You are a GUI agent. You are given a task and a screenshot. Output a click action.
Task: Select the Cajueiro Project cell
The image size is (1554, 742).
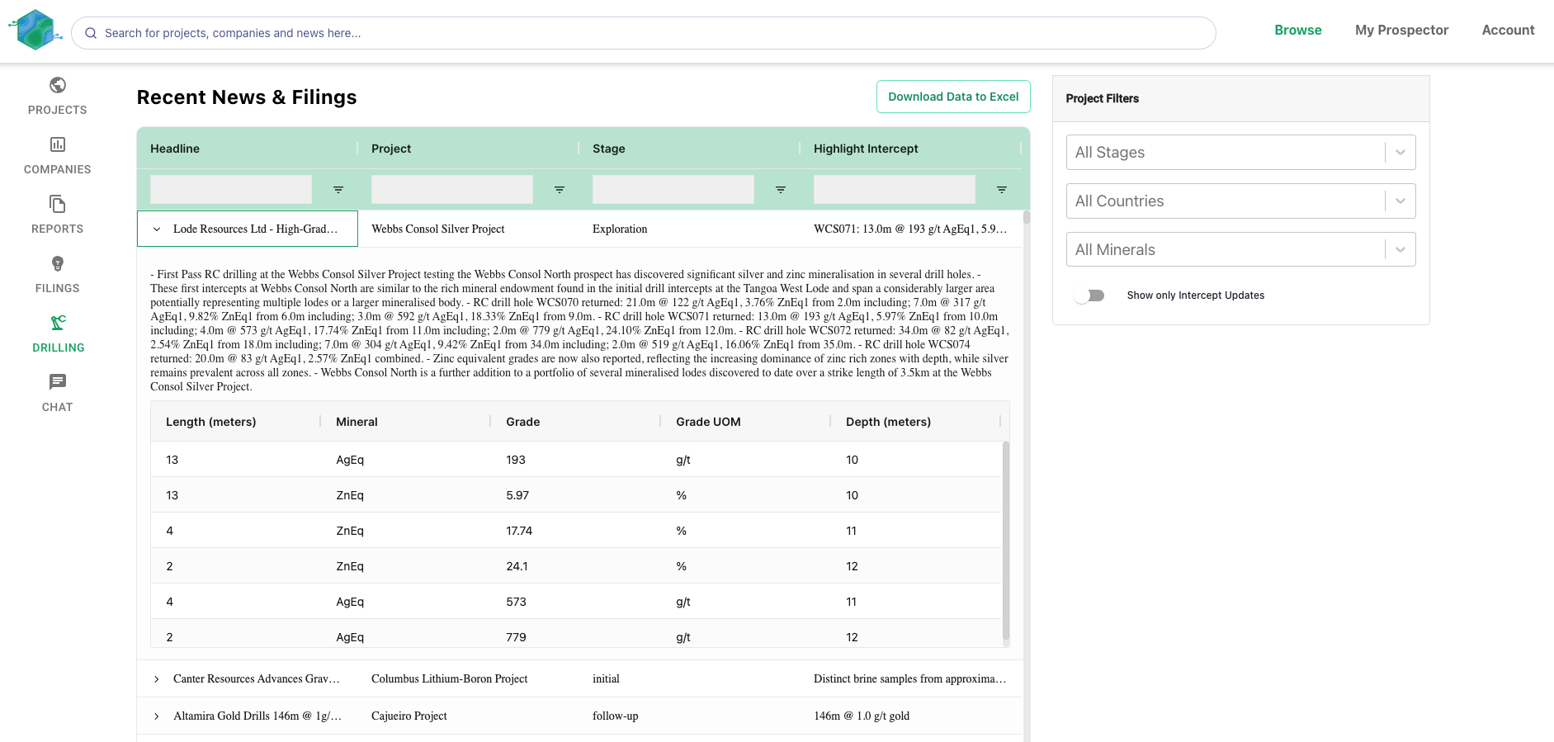469,716
